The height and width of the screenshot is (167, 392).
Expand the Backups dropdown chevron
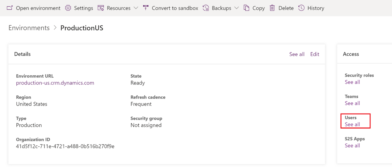tap(237, 8)
